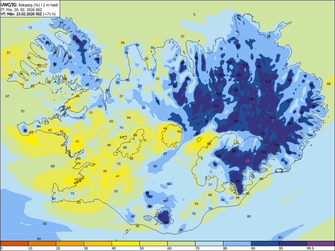Select the 80–90 medium blue legend swatch

click(x=237, y=244)
